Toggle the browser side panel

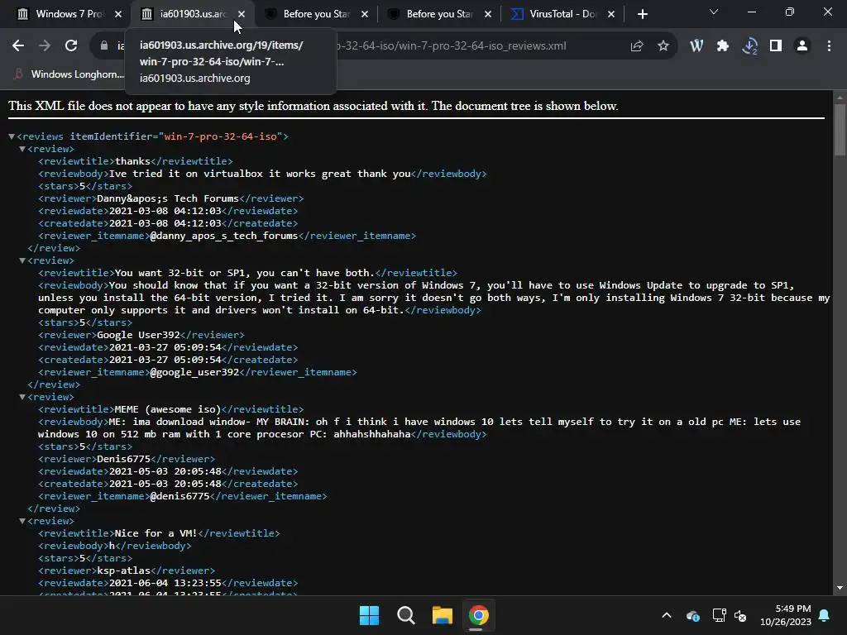point(776,46)
